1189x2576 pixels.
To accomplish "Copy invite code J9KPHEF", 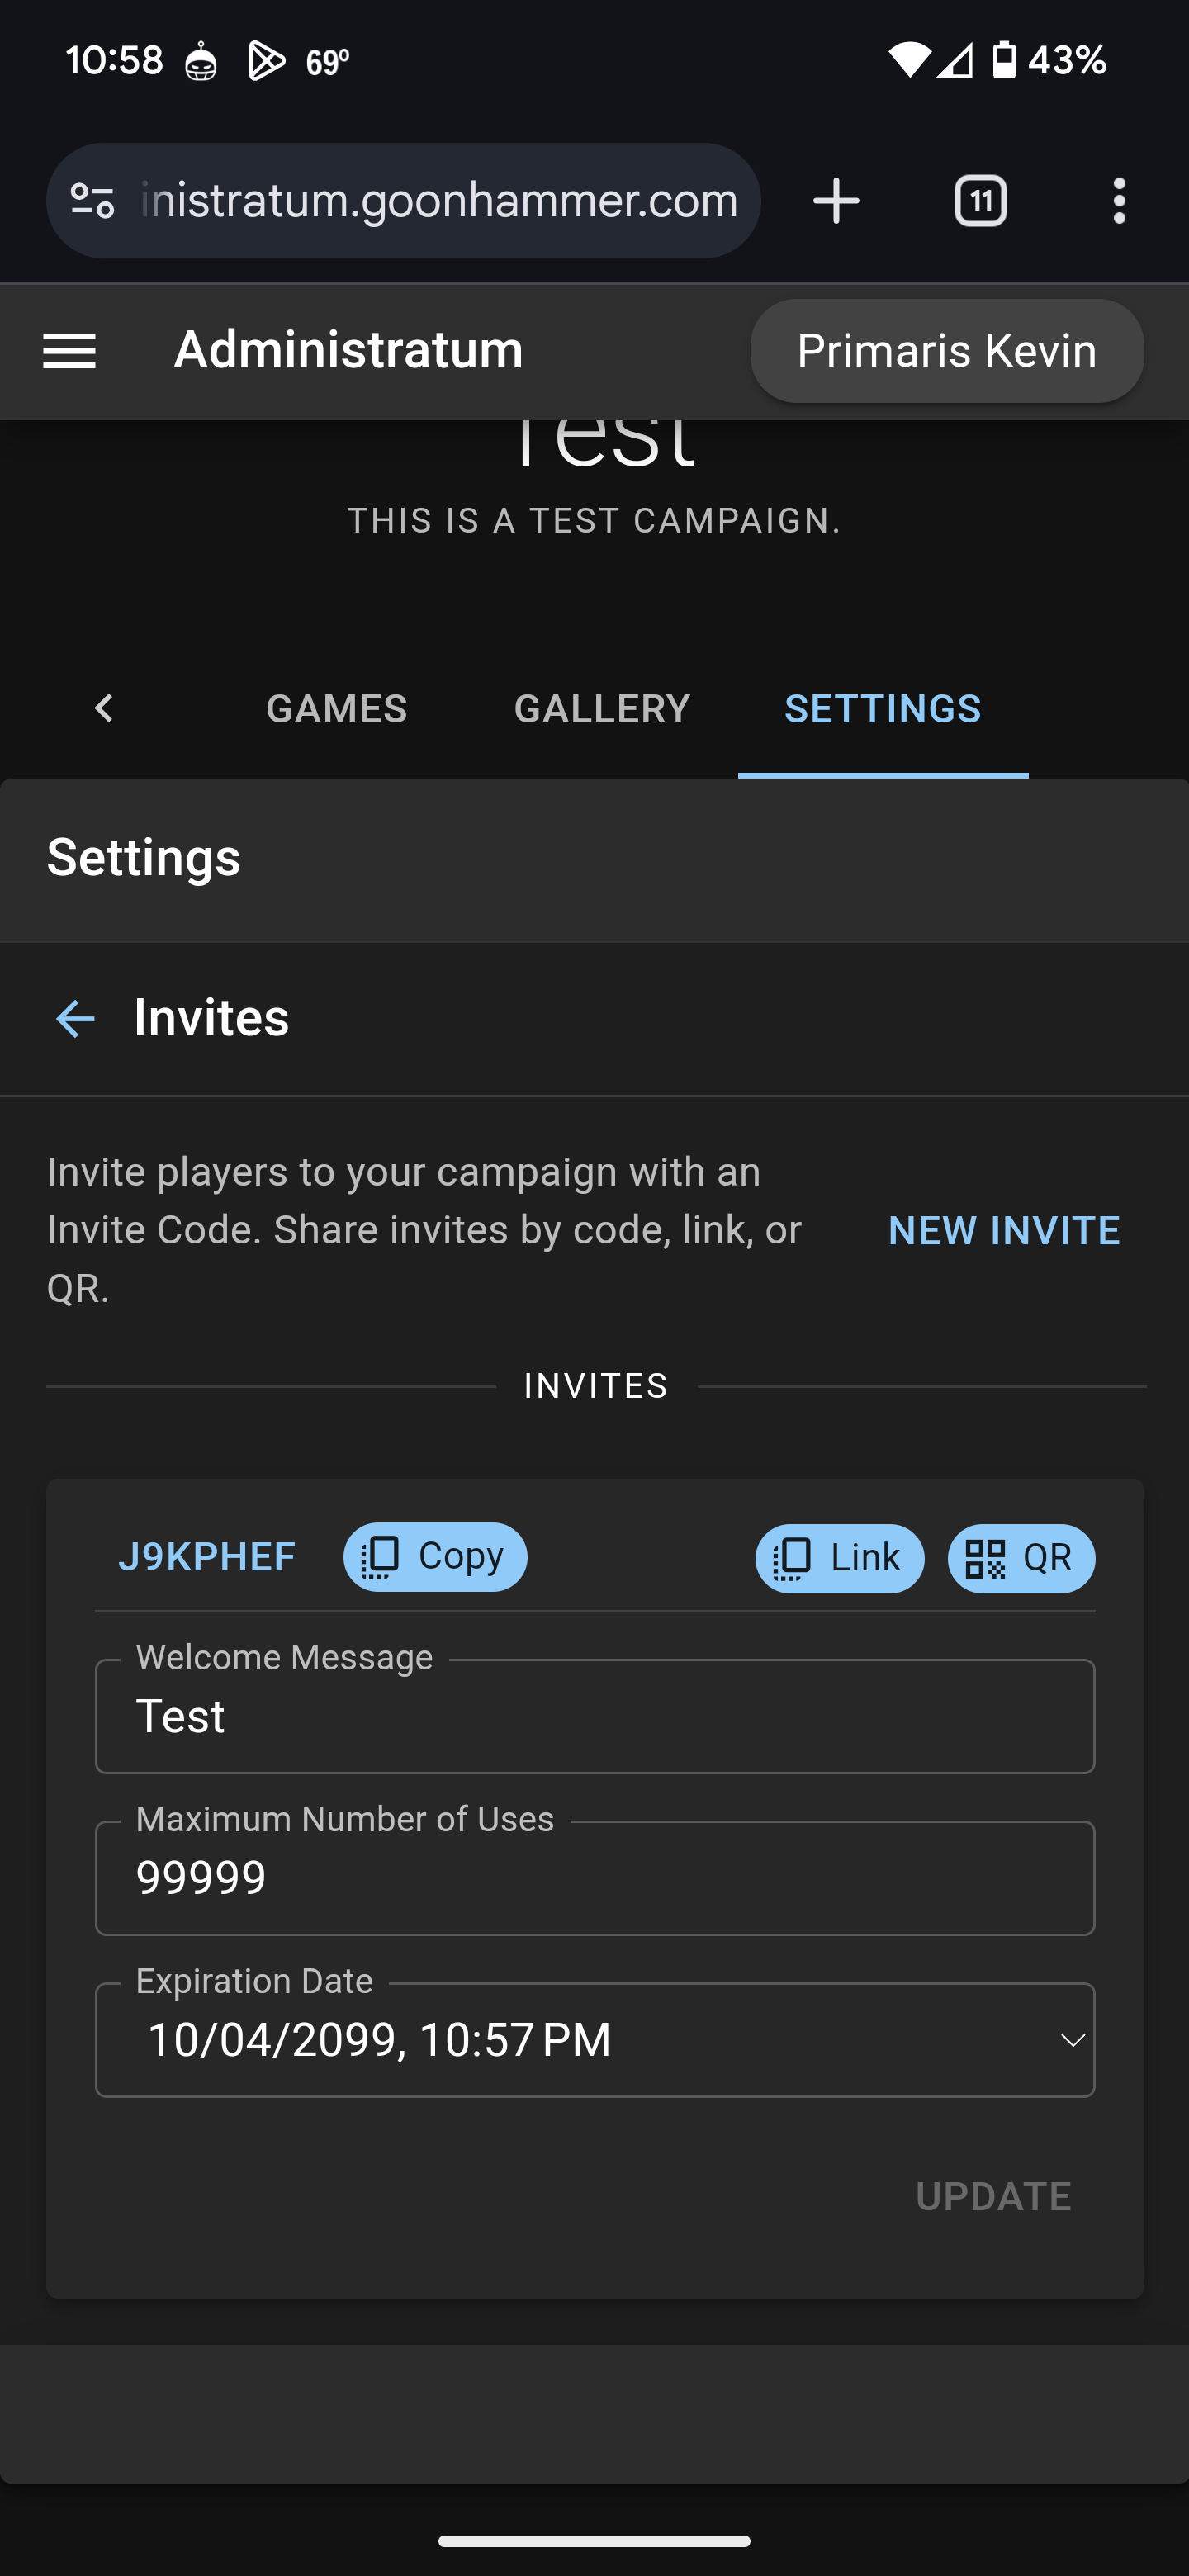I will point(435,1557).
